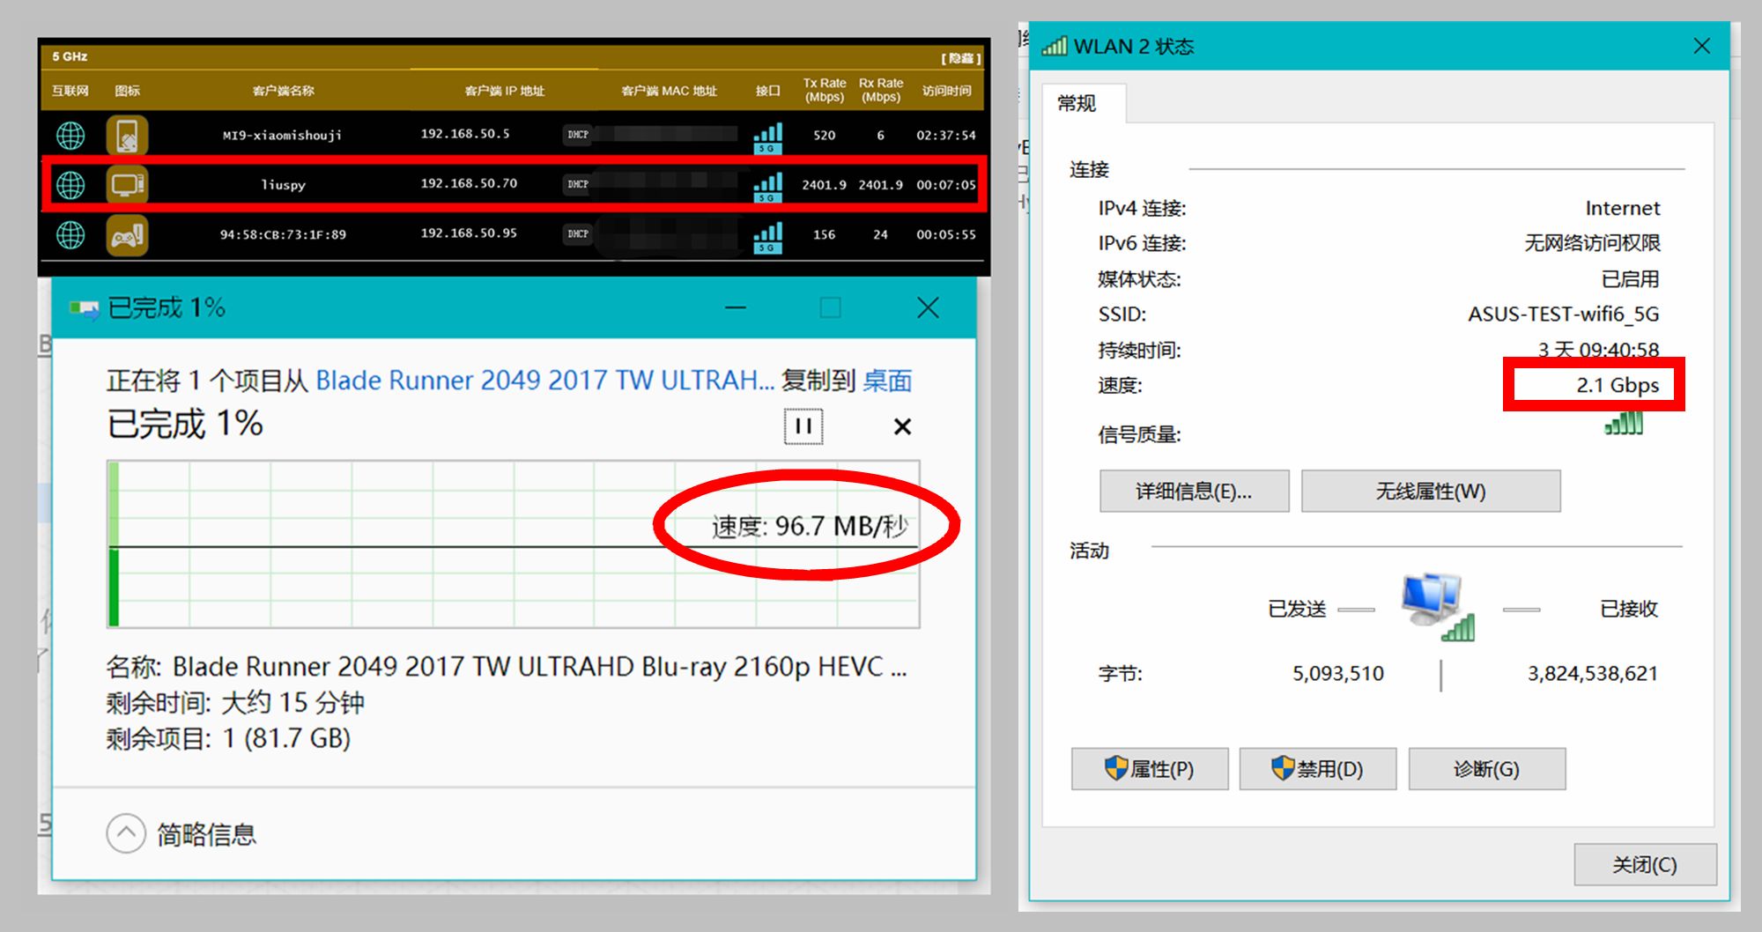
Task: Click IP address 192.168.50.5
Action: pyautogui.click(x=465, y=134)
